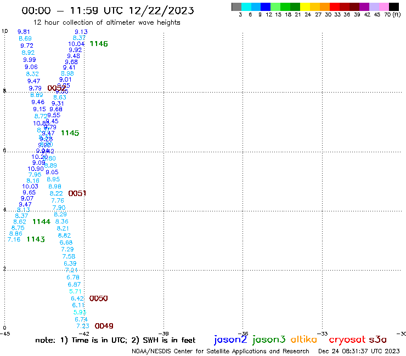Click the wave height value 9.65

[x=29, y=192]
